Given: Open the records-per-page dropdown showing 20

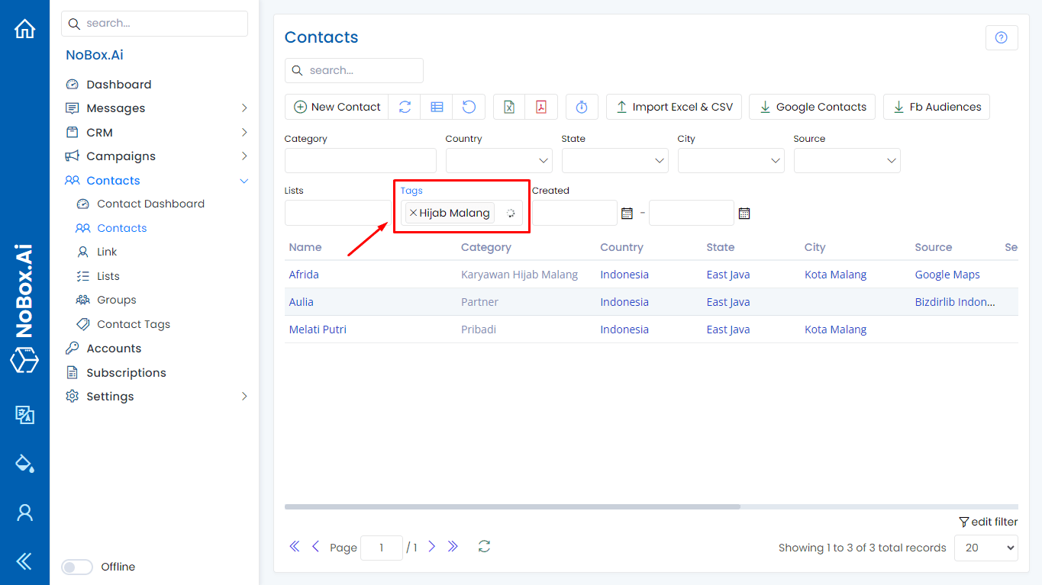Looking at the screenshot, I should point(986,548).
